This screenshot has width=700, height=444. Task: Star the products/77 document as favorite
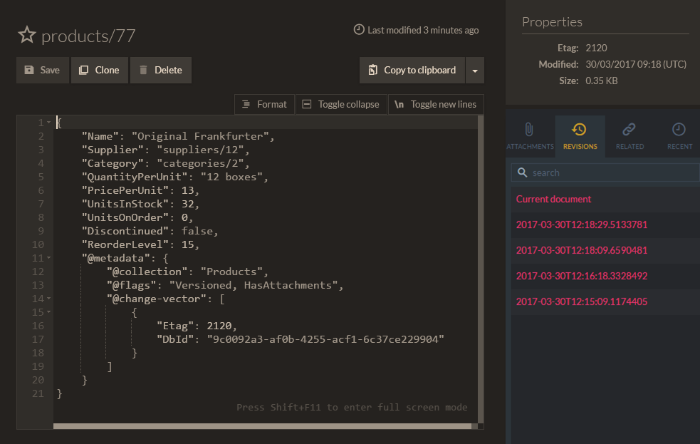coord(27,35)
